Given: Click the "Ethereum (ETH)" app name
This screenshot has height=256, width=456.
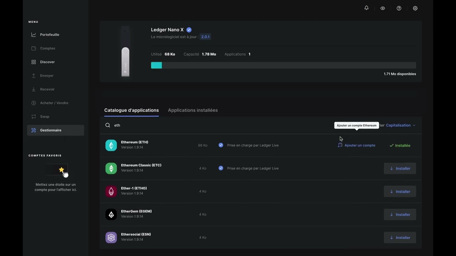Looking at the screenshot, I should [135, 142].
